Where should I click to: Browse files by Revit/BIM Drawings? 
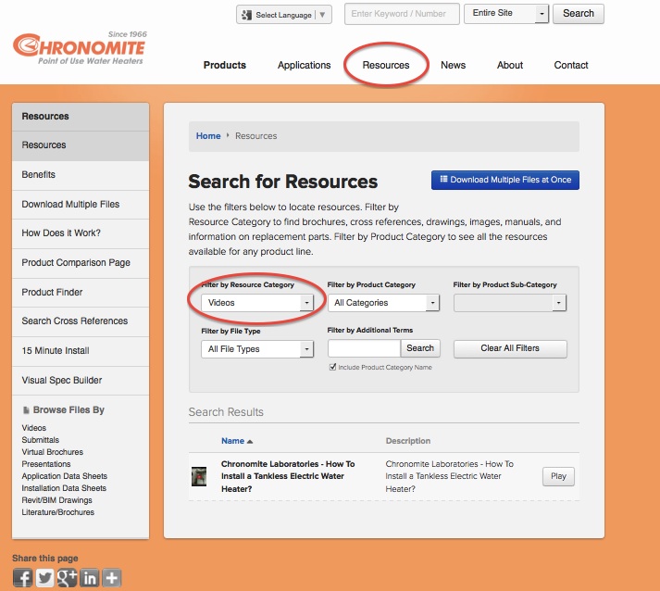56,500
